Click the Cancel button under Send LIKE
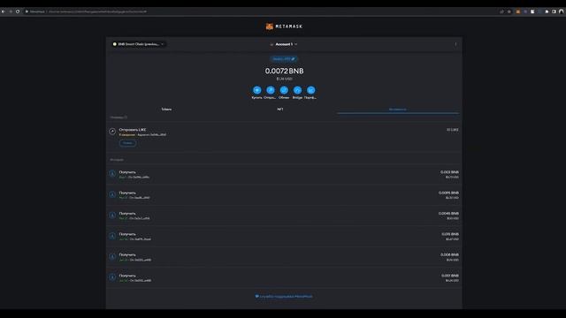The height and width of the screenshot is (318, 566). (x=127, y=143)
